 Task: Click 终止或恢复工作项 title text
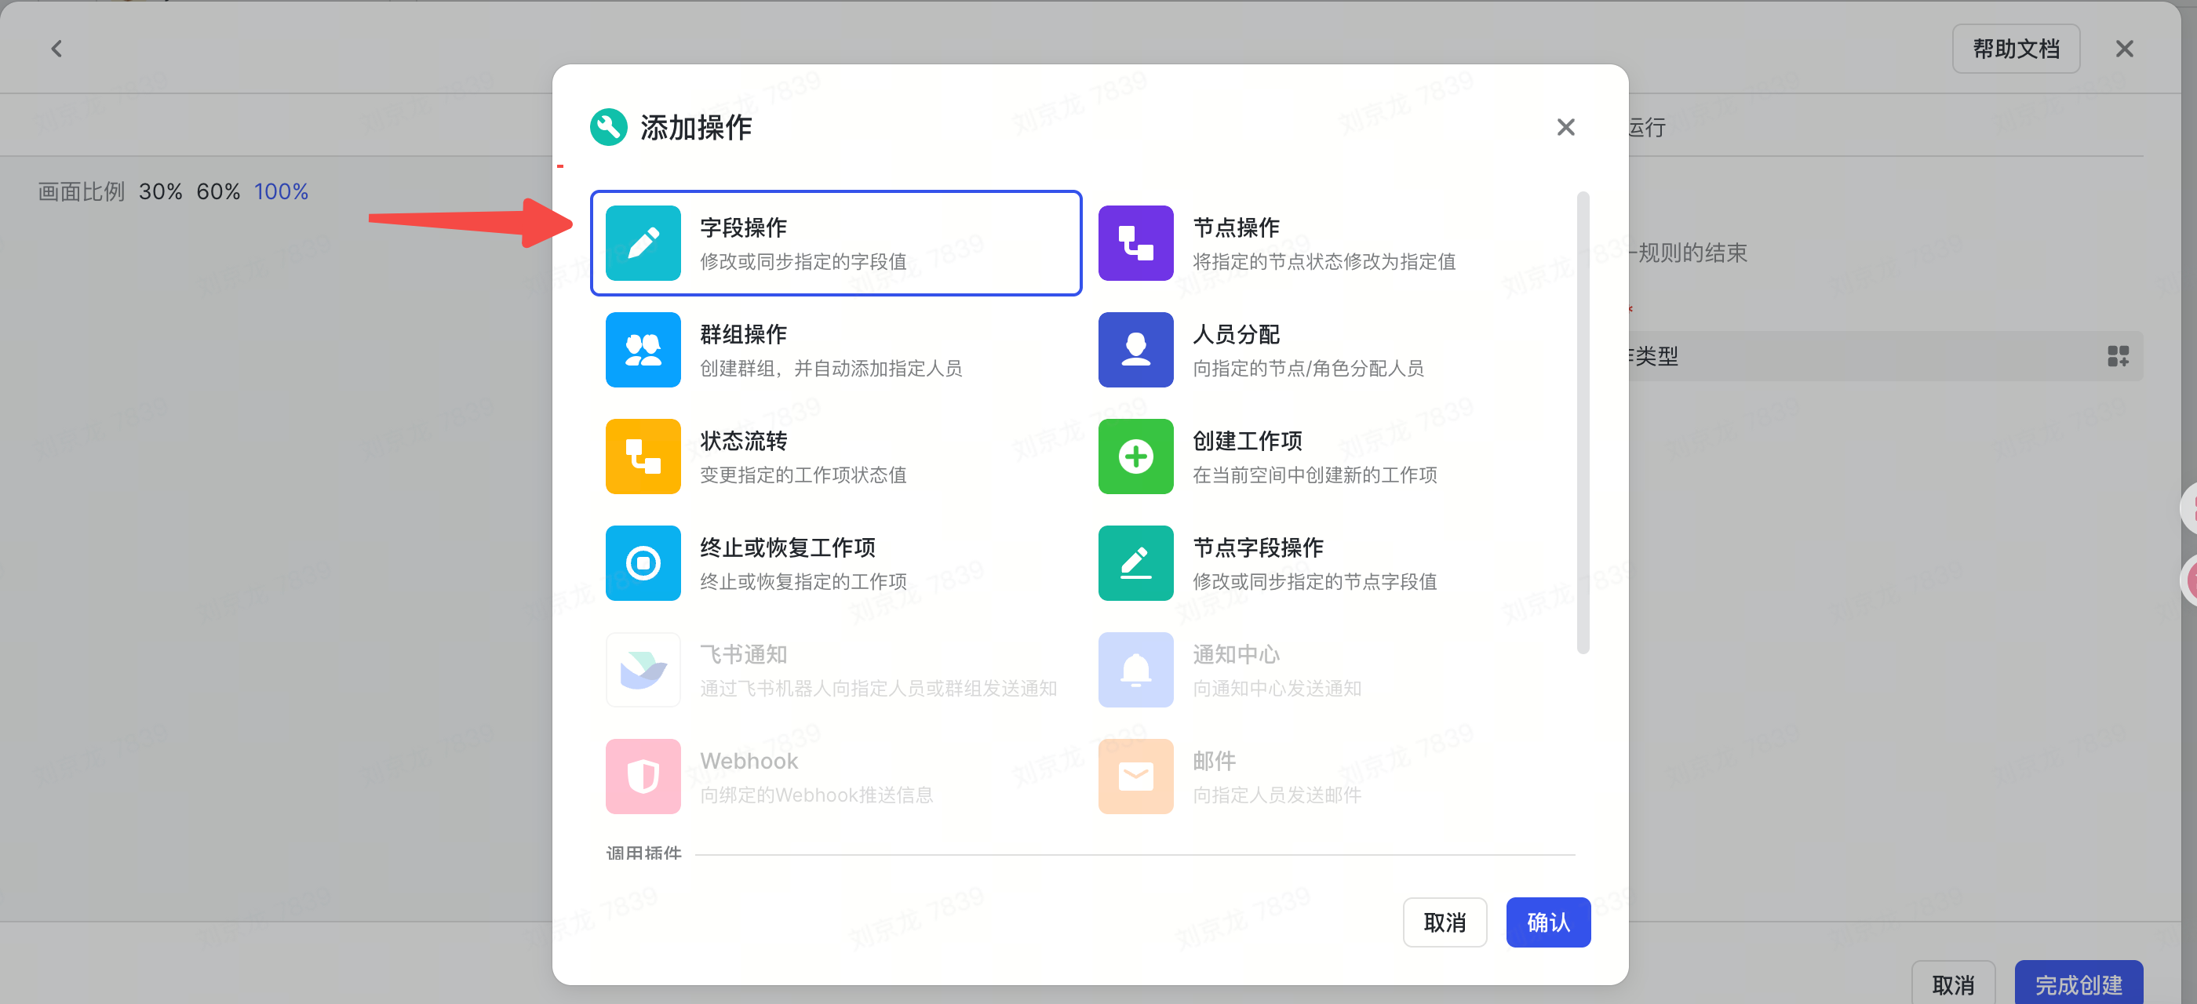pos(787,547)
